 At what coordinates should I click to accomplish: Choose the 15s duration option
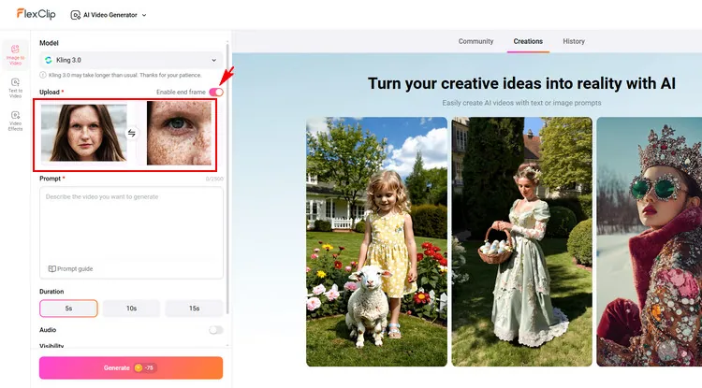pyautogui.click(x=194, y=309)
